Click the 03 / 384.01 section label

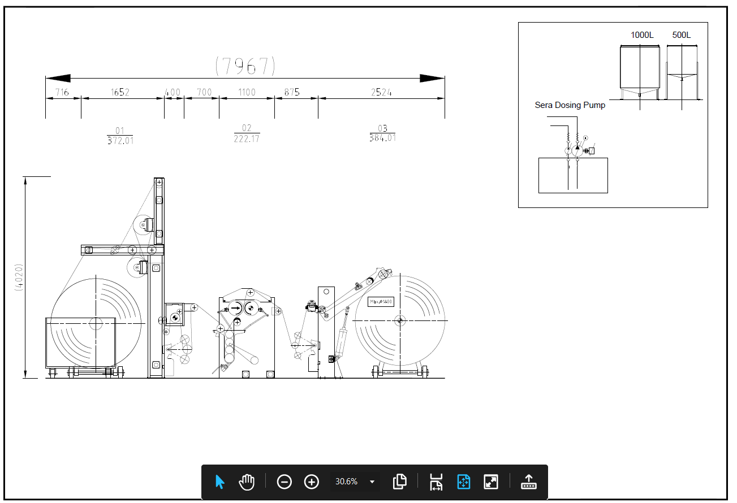pos(382,133)
